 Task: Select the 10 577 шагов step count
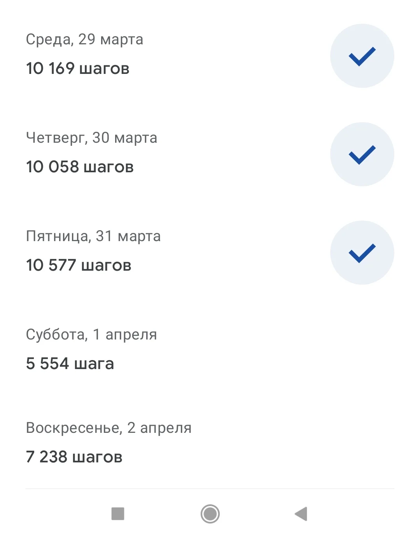pyautogui.click(x=79, y=265)
